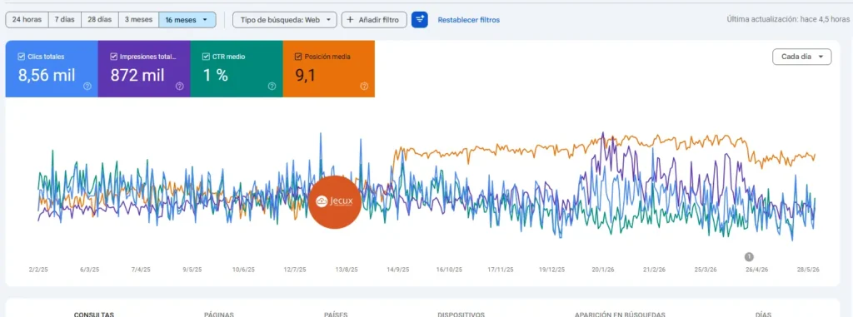Click the 872 mil impressions value
The width and height of the screenshot is (853, 317).
(137, 75)
